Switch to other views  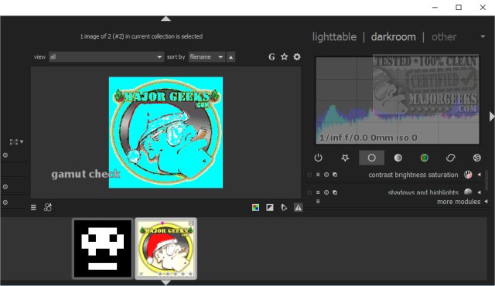coord(444,37)
